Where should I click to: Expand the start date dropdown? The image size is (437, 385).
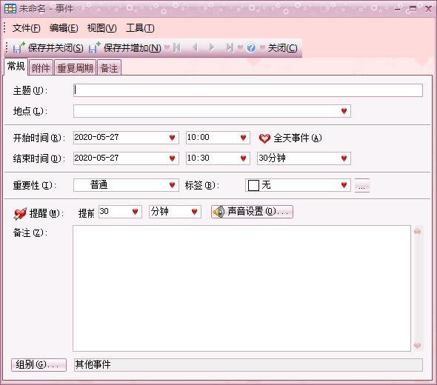click(x=173, y=138)
